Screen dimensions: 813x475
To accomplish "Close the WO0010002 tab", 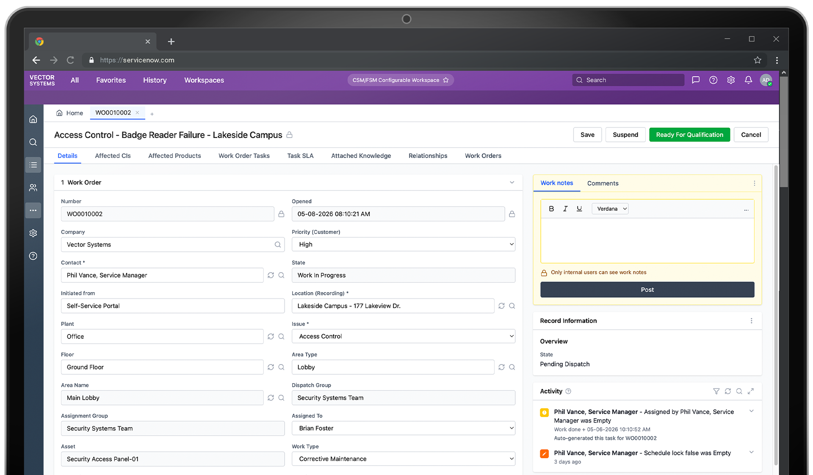I will point(137,113).
